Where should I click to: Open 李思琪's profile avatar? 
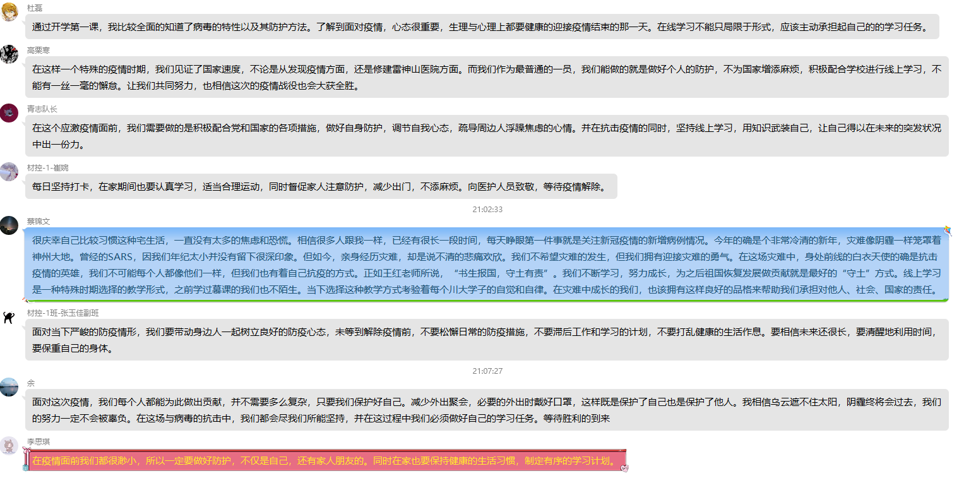click(9, 446)
